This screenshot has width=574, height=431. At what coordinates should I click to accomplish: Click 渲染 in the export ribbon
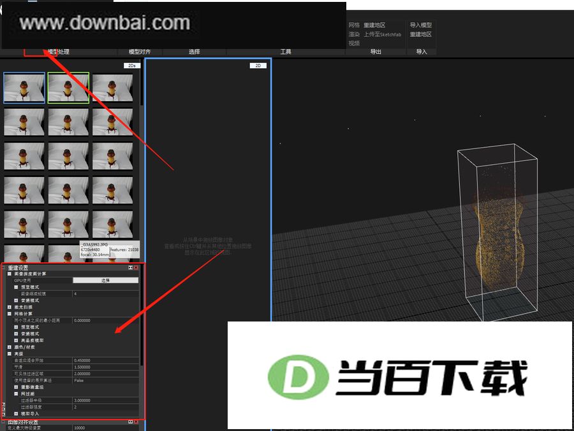point(354,34)
